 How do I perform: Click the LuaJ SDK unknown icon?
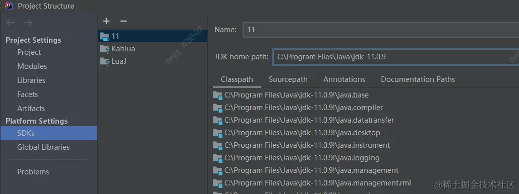tap(104, 61)
